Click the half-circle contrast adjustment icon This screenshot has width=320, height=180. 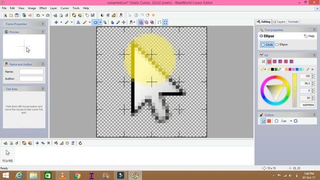102,15
